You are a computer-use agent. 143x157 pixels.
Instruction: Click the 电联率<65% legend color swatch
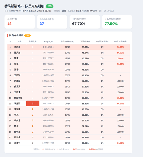coord(57,149)
